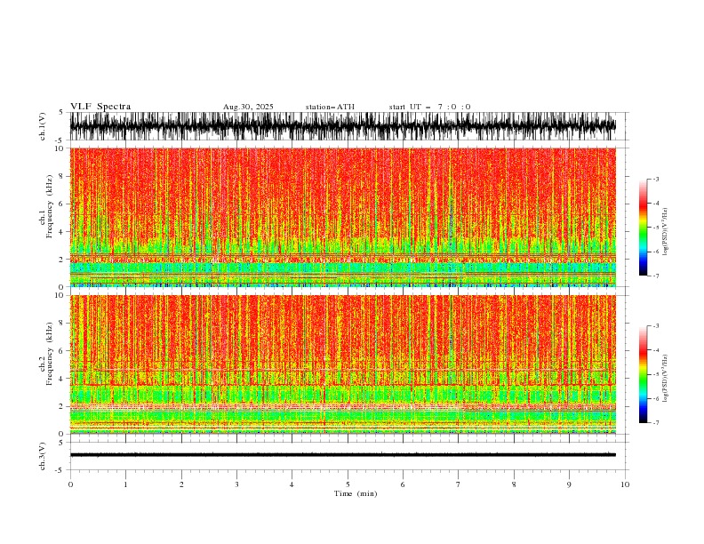Click the date 'Aug.30, 2025'

(x=248, y=107)
